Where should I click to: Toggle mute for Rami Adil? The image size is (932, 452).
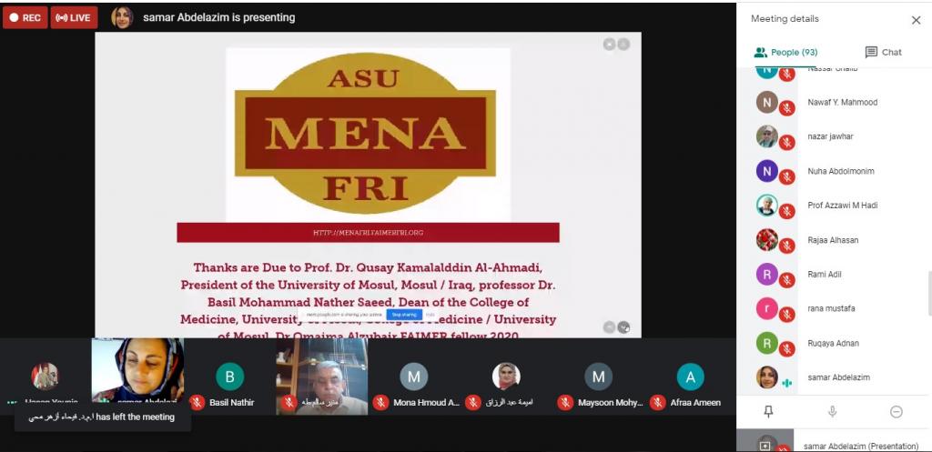(x=787, y=280)
